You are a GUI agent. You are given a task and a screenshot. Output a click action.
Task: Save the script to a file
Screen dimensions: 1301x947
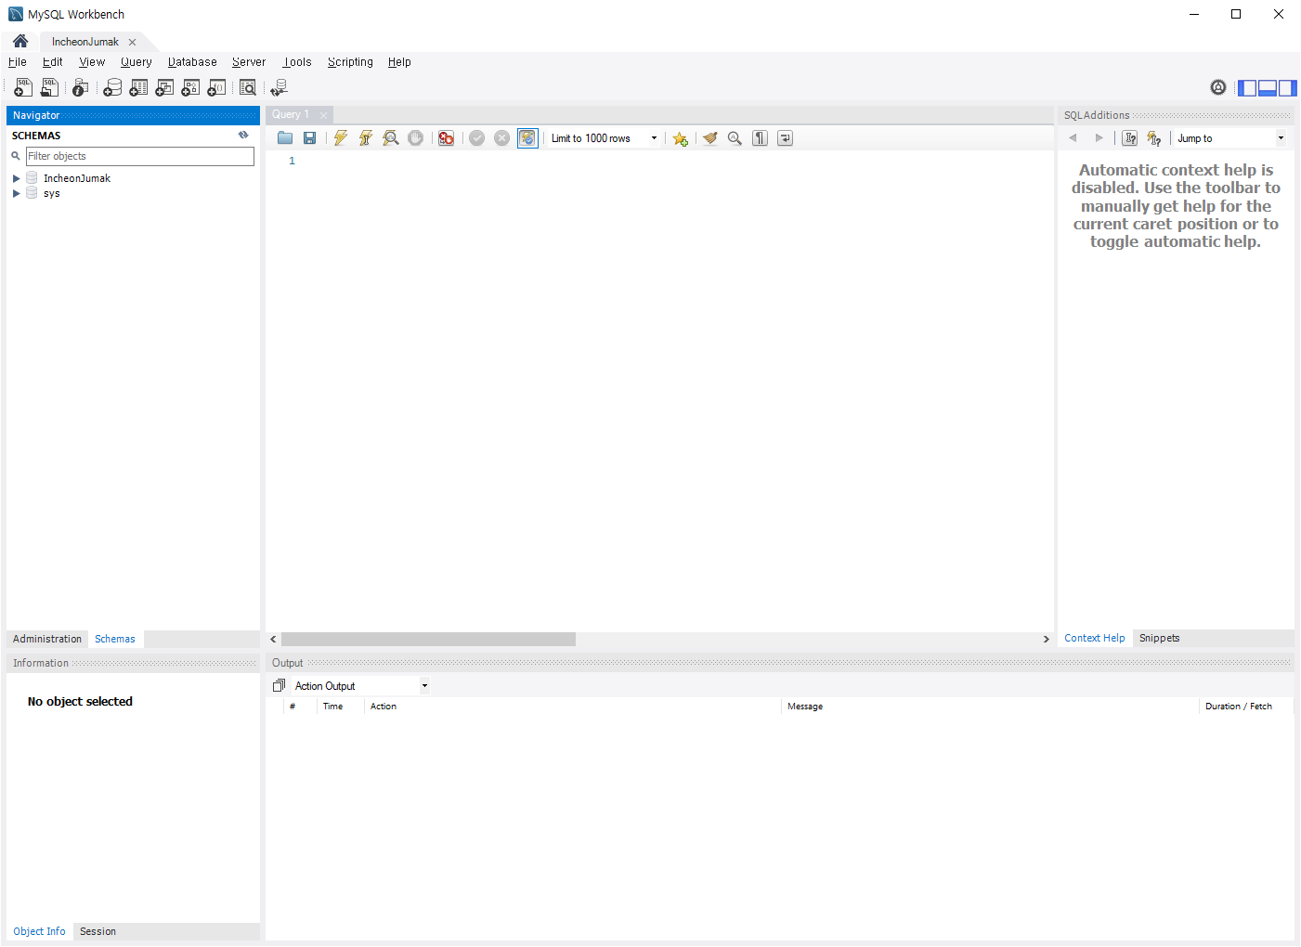coord(310,138)
